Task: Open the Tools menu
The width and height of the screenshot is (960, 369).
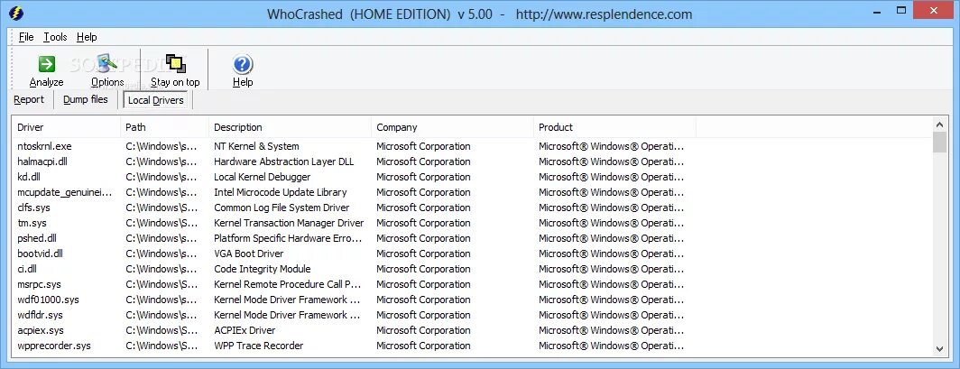Action: coord(55,37)
